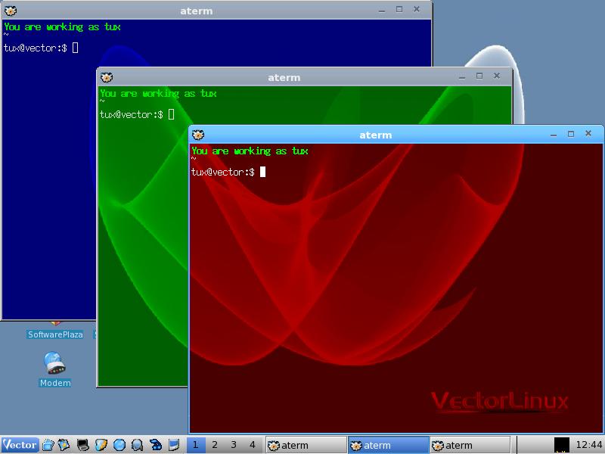Screen dimensions: 605x454
Task: Open the Vector start menu button
Action: click(20, 445)
